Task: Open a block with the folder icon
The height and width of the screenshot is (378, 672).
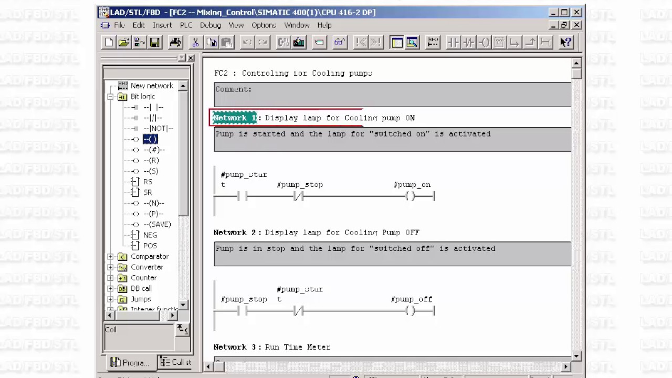Action: [x=124, y=43]
